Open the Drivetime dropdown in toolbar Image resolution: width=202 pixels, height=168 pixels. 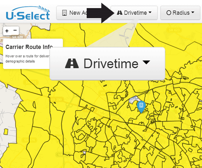pyautogui.click(x=134, y=13)
